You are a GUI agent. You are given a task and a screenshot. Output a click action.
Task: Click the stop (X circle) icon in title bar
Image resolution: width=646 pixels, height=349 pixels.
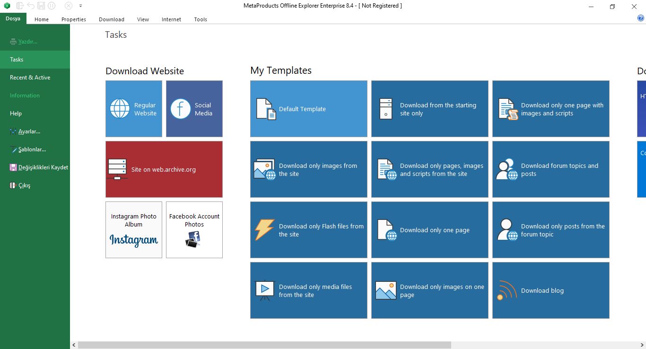click(69, 6)
